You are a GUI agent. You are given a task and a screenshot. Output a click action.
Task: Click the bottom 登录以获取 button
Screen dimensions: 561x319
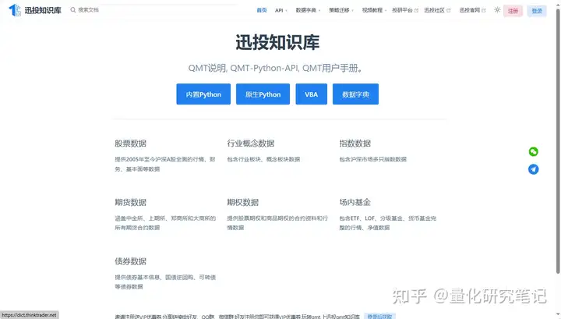[x=379, y=317]
